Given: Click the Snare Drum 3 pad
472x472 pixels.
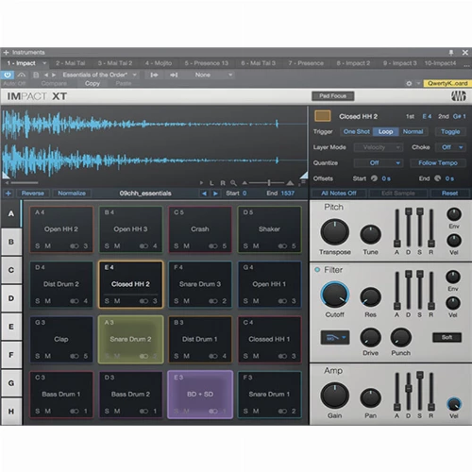Looking at the screenshot, I should click(x=200, y=284).
